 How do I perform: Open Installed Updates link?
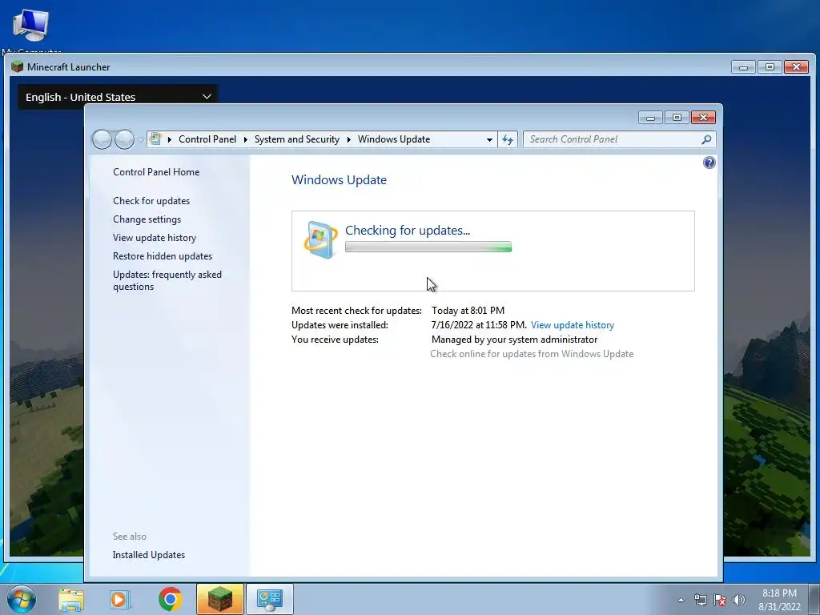point(148,555)
